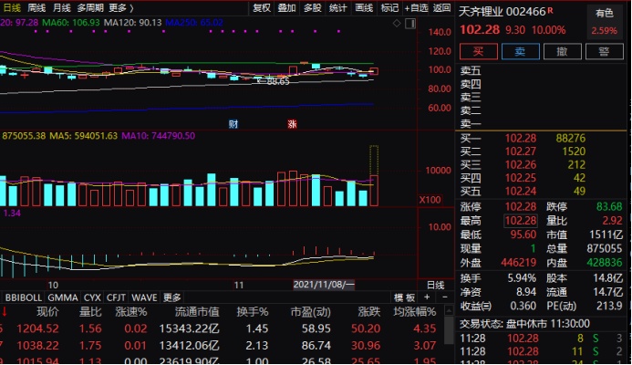
Task: Click the 模板 template button
Action: coord(404,297)
